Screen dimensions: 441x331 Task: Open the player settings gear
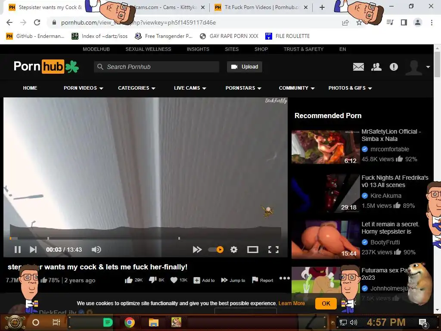(x=234, y=250)
